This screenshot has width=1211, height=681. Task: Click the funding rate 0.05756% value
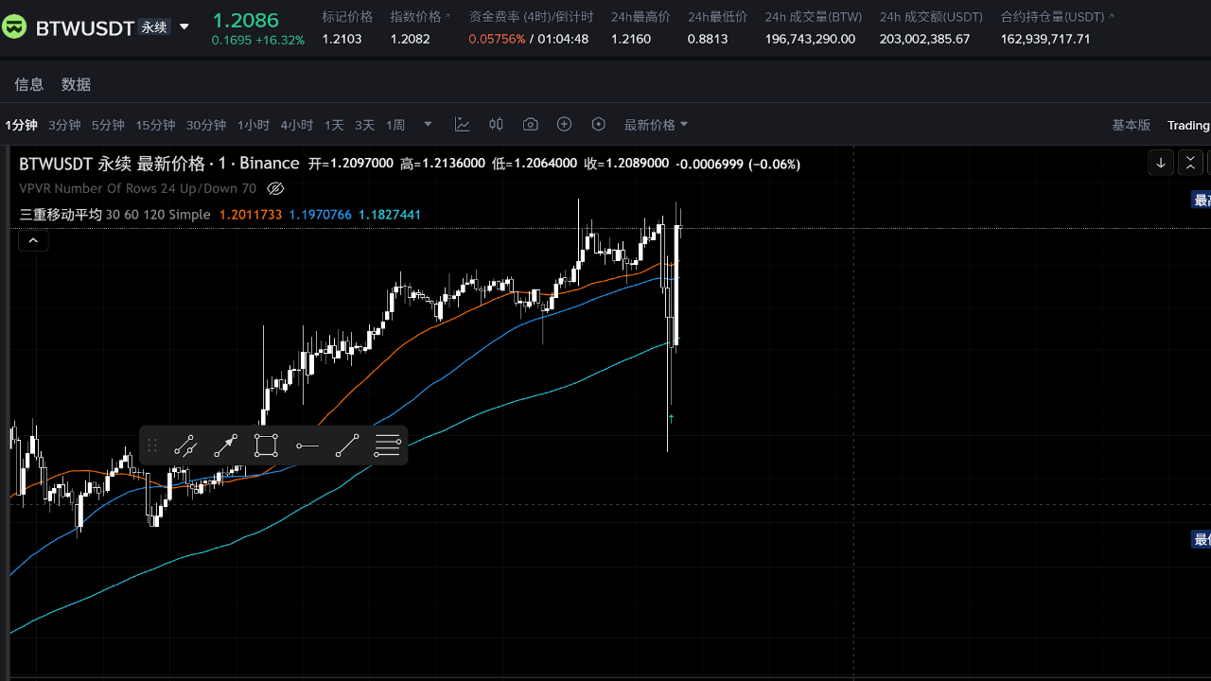pos(497,39)
